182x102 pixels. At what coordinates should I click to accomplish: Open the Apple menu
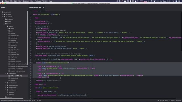[x=3, y=1]
